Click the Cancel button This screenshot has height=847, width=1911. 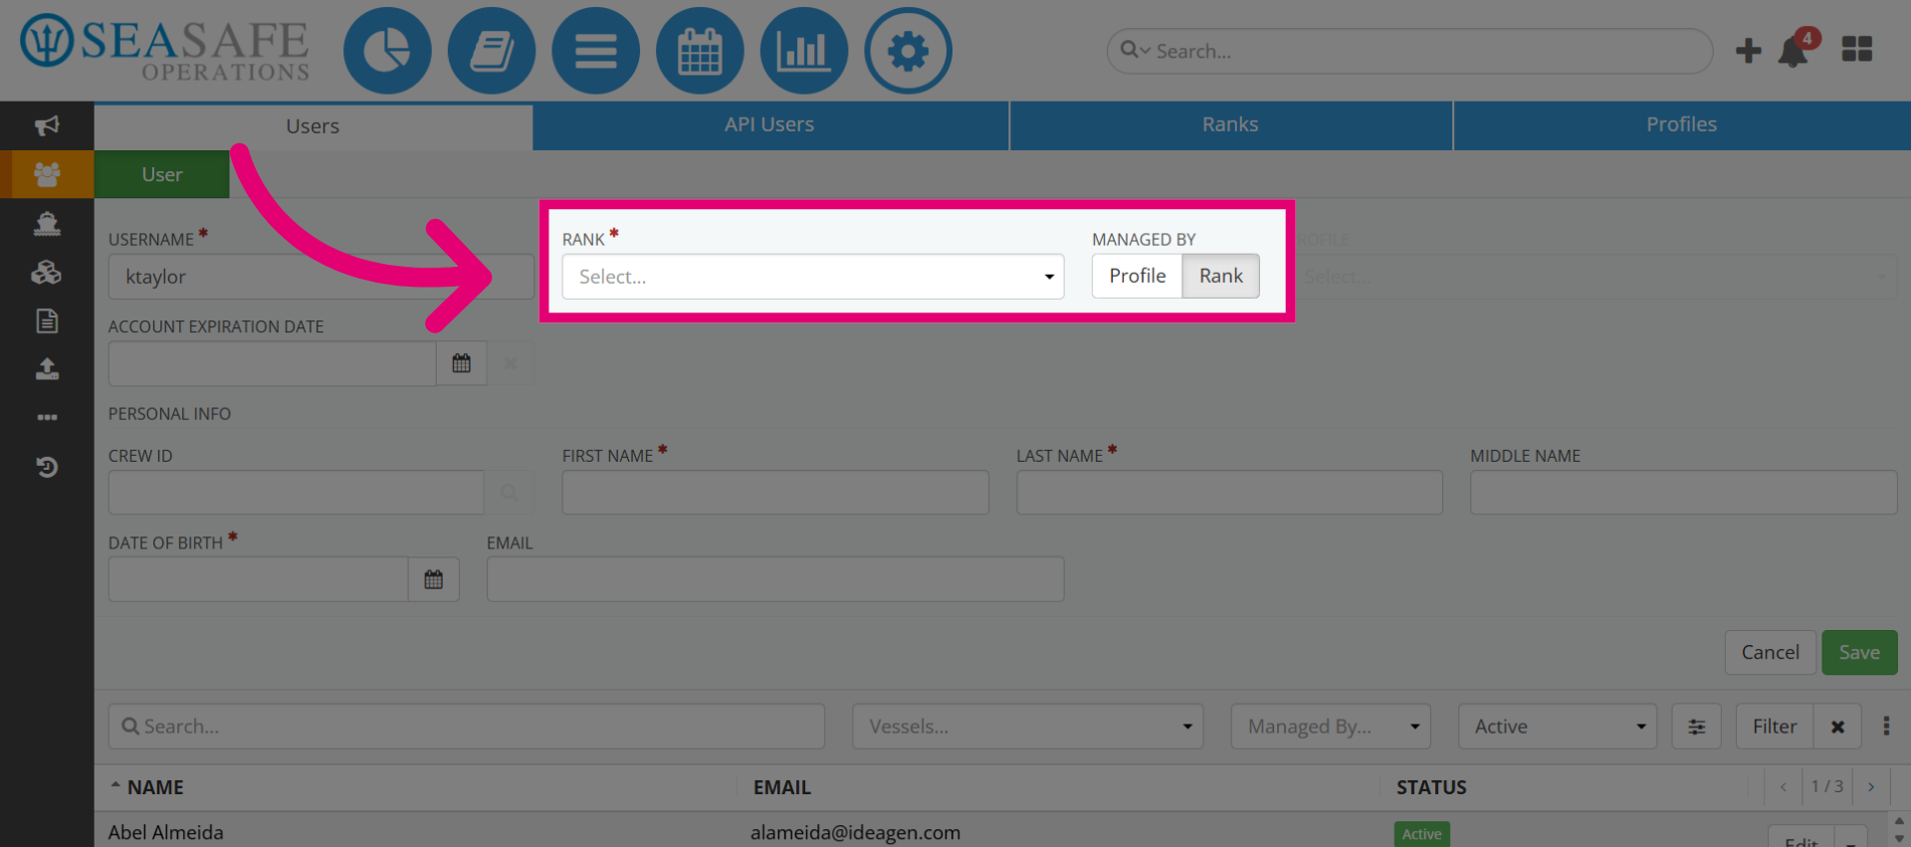(x=1770, y=652)
